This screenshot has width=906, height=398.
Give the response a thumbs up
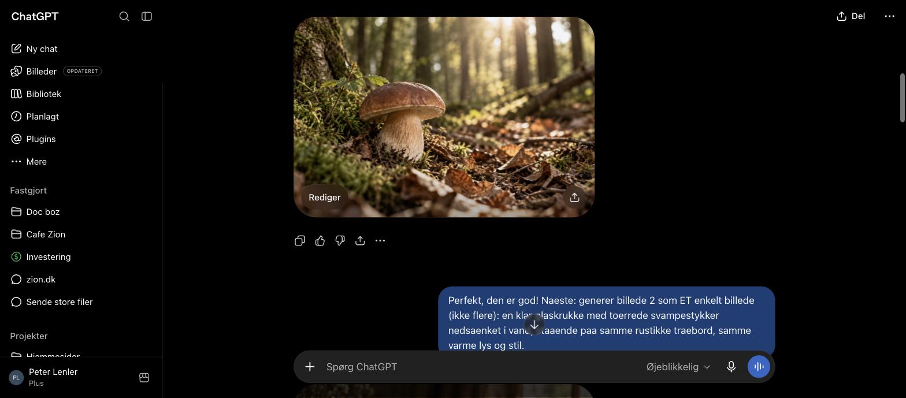pos(320,241)
